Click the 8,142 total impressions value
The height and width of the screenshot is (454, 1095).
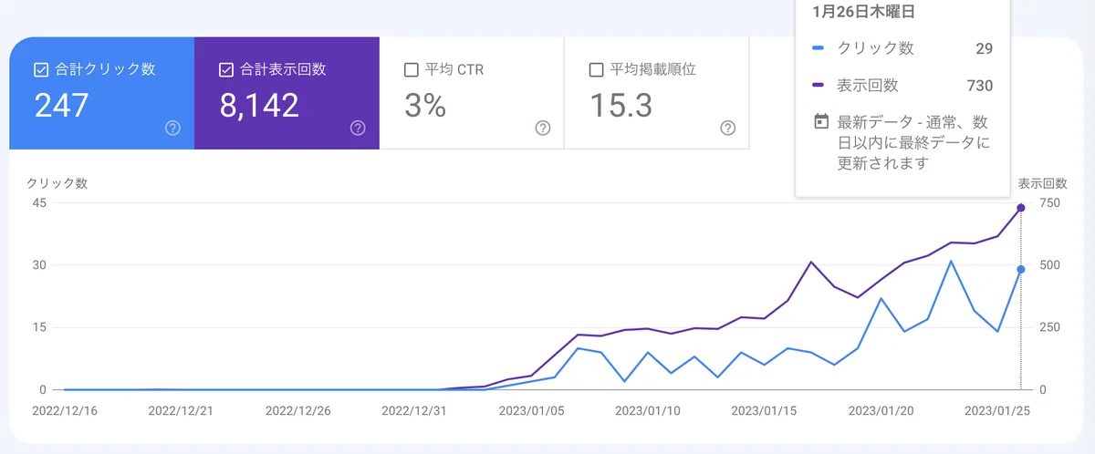click(x=259, y=107)
